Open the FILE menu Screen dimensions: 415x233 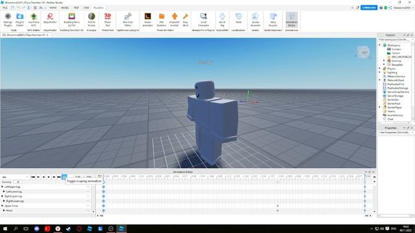pyautogui.click(x=5, y=8)
